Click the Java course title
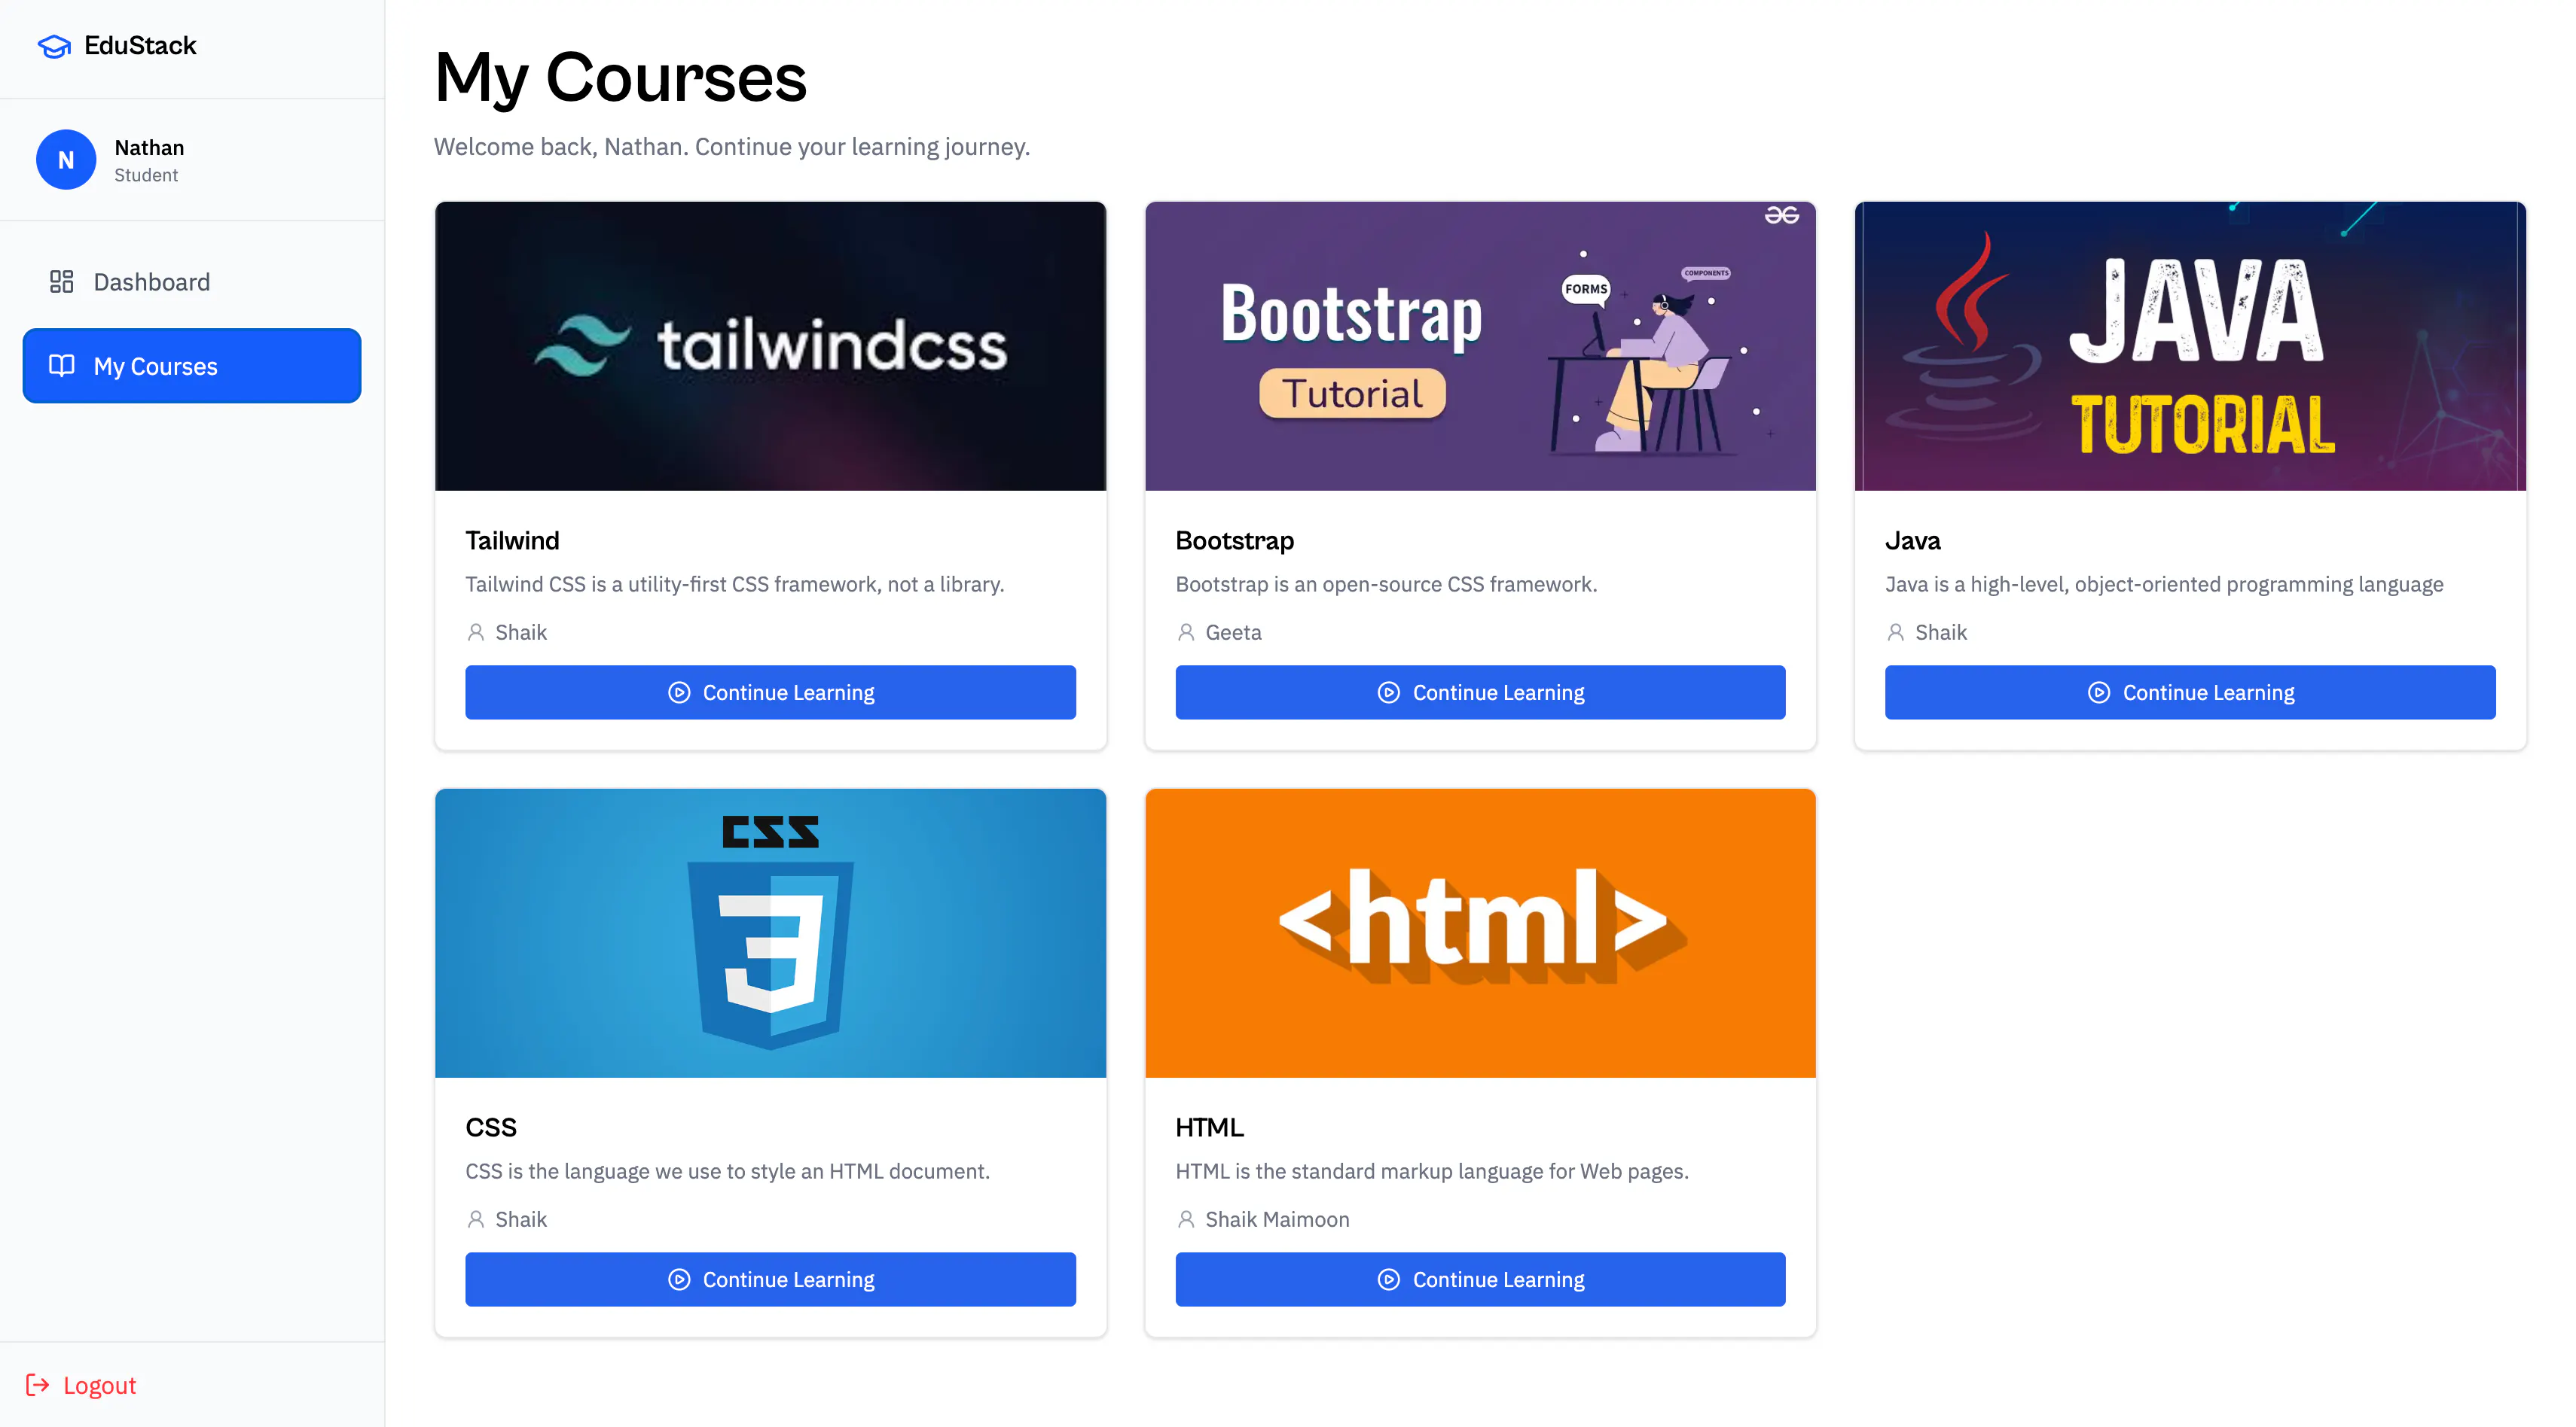The height and width of the screenshot is (1427, 2576). tap(1912, 540)
